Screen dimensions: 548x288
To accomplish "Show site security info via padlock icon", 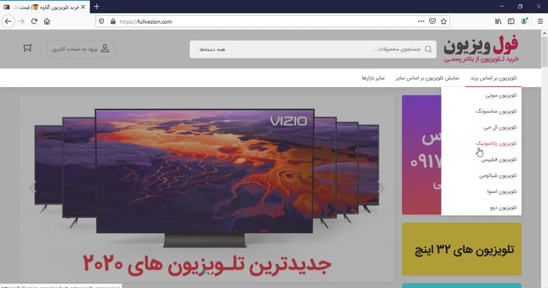I will pos(113,21).
